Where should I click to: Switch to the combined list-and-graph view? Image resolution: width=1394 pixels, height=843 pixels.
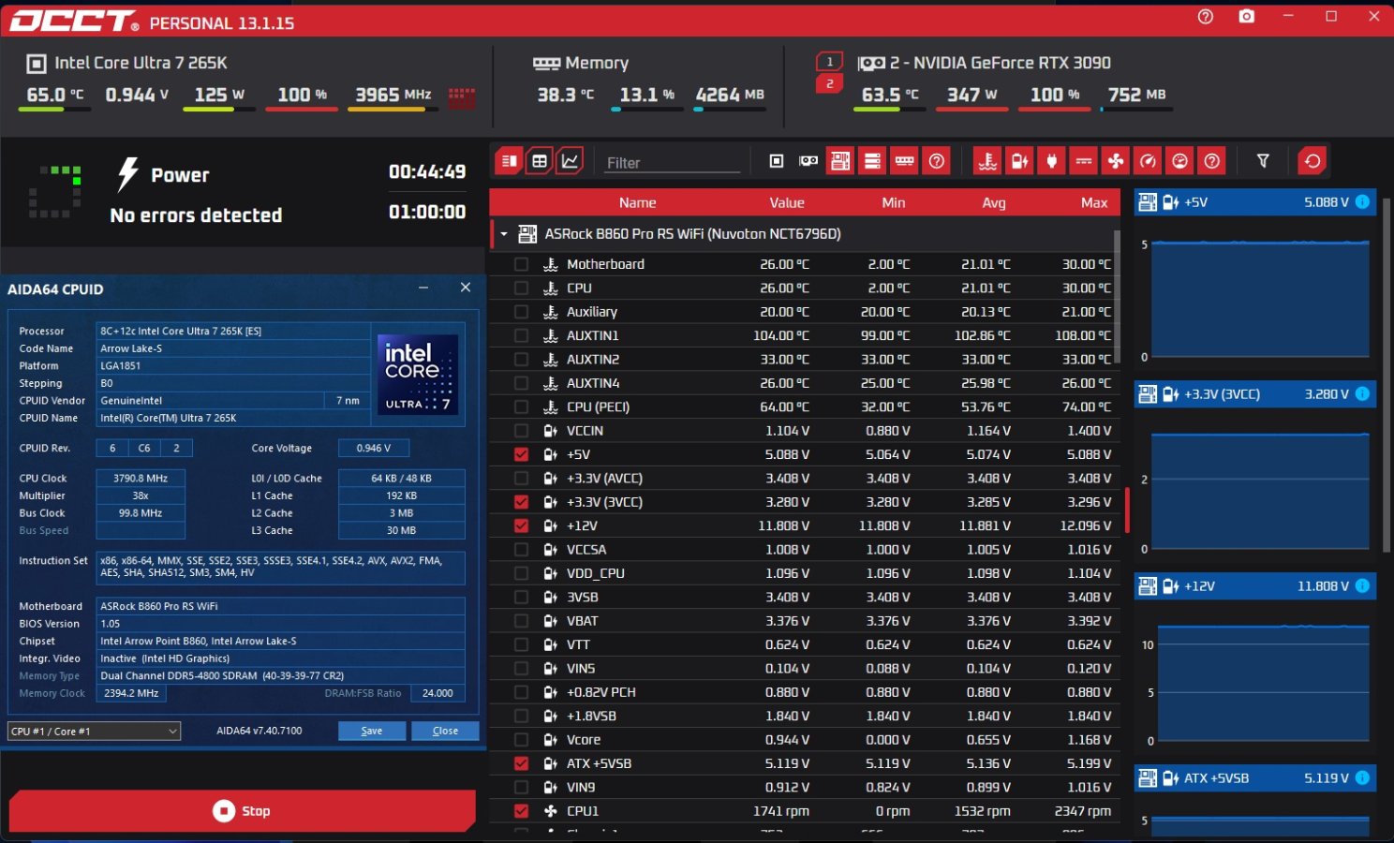point(509,161)
